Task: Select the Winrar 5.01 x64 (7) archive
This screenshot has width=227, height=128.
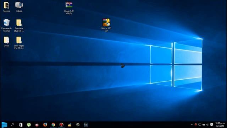Action: tap(69, 8)
